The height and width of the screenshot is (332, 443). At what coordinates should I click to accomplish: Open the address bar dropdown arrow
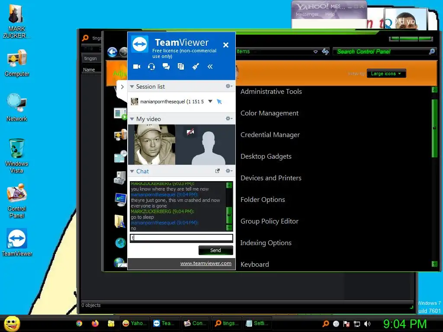click(x=315, y=52)
